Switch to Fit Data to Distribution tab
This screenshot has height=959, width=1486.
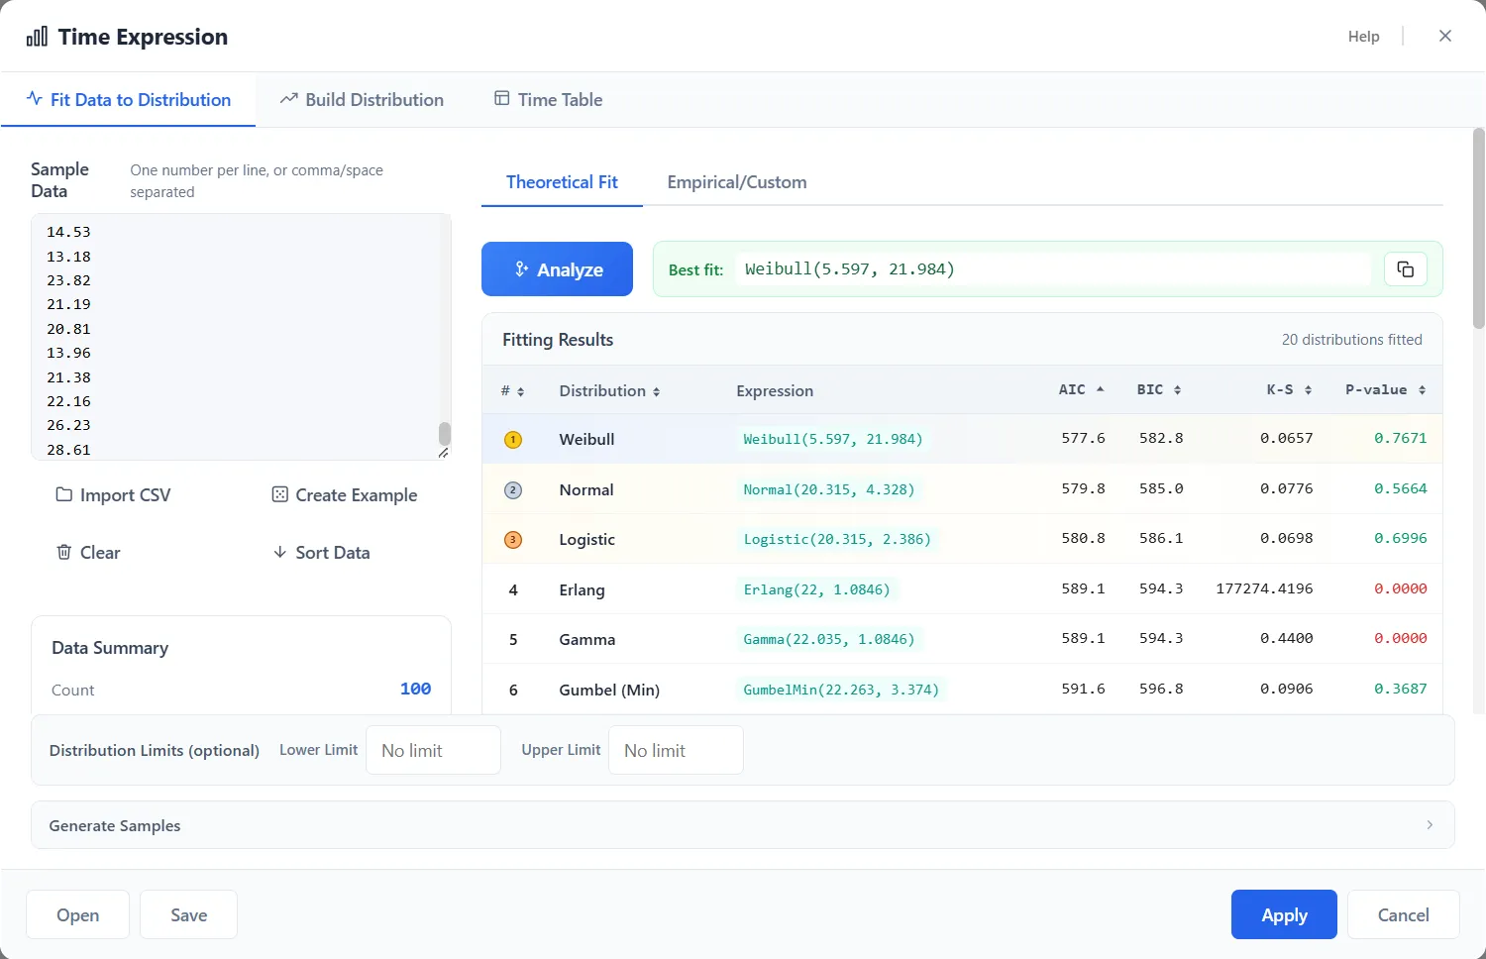coord(129,100)
